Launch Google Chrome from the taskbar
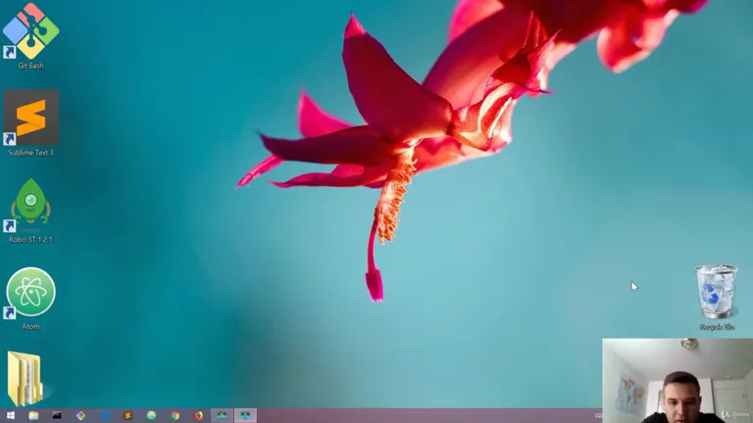 coord(175,415)
